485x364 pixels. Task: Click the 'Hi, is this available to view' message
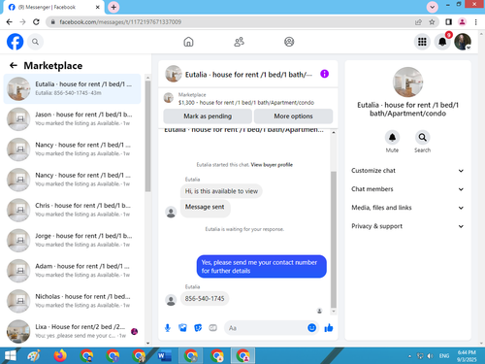(221, 191)
